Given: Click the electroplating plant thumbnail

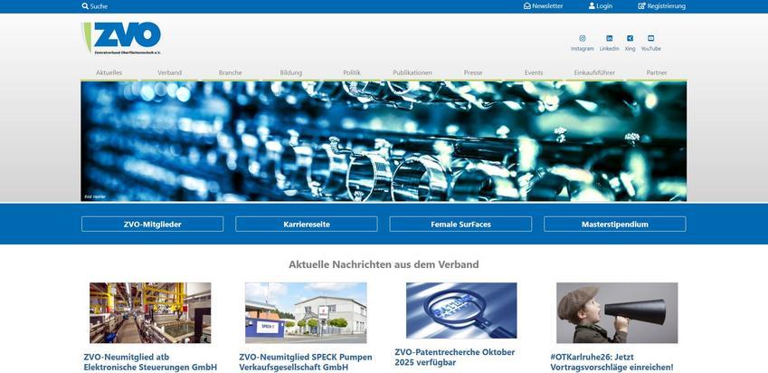Looking at the screenshot, I should (x=150, y=312).
